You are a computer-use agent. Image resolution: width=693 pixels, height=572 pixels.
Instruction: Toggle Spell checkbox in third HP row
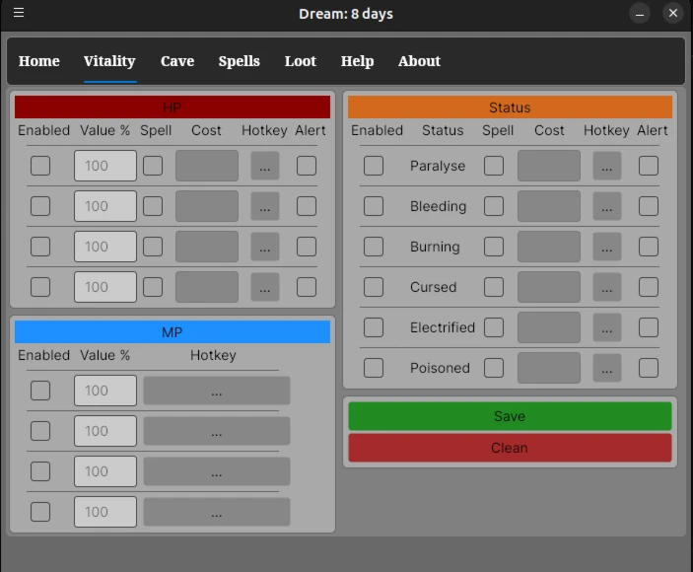click(x=153, y=247)
